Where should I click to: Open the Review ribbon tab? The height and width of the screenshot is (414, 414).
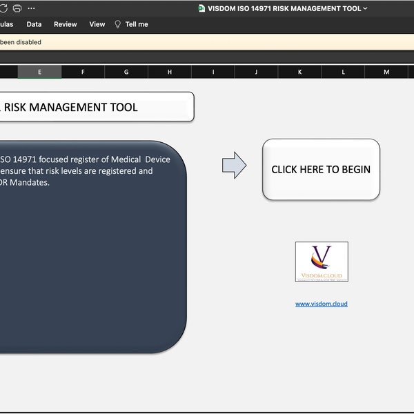[66, 24]
